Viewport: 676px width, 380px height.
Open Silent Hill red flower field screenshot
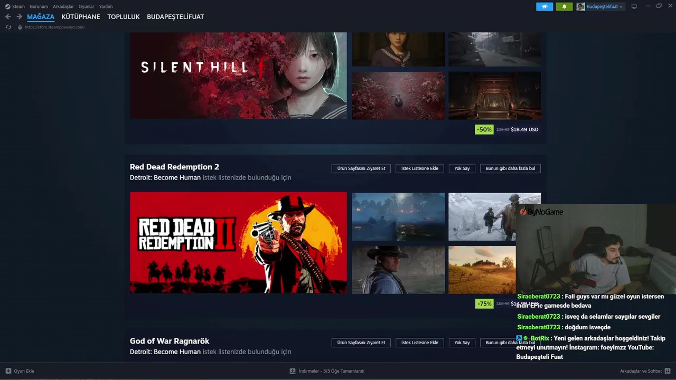click(398, 96)
